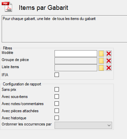Check Avec pièces attachées option

coord(57,111)
